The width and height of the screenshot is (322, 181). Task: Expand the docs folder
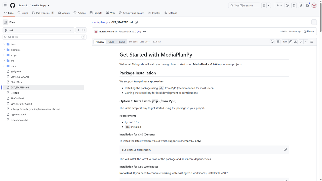click(x=4, y=44)
